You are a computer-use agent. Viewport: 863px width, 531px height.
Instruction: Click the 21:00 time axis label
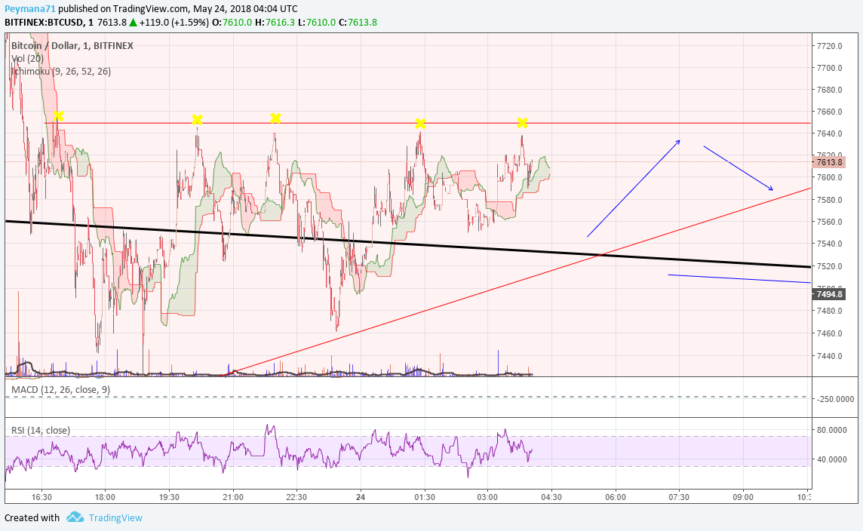tap(233, 497)
